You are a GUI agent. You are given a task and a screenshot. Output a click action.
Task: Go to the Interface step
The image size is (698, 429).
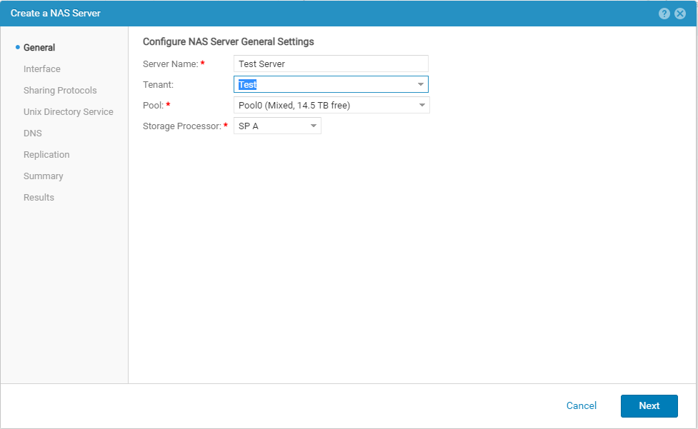point(42,69)
